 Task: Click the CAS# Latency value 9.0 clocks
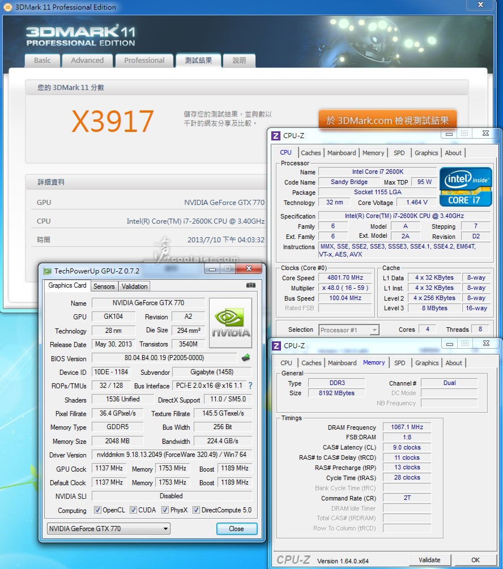(407, 447)
